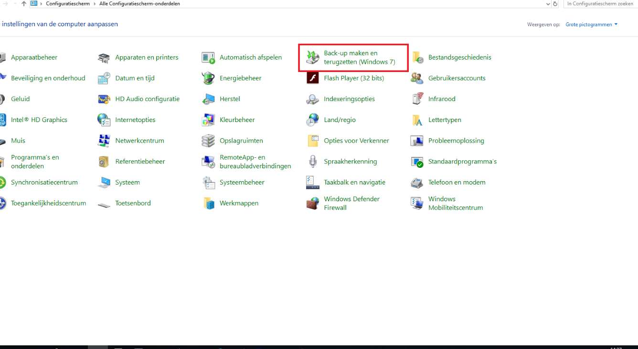Viewport: 638px width, 349px height.
Task: Open the Kleurbeheer icon
Action: click(208, 120)
